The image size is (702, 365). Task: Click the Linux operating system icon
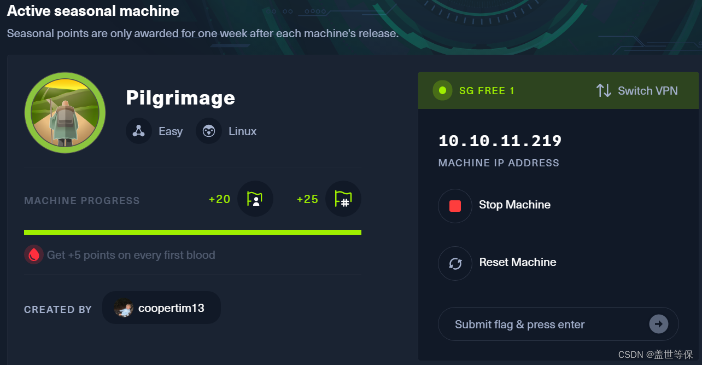208,131
